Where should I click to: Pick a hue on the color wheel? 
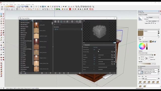(x=142, y=46)
